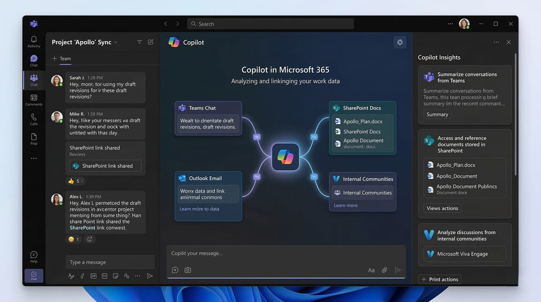This screenshot has height=302, width=541.
Task: Close the Copilot Insights panel
Action: tap(508, 42)
